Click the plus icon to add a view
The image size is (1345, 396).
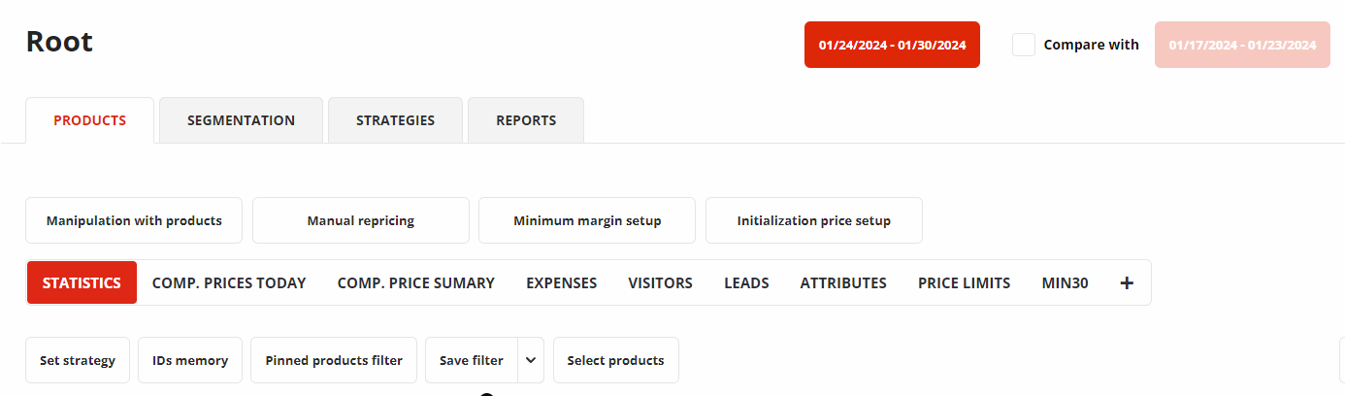tap(1127, 283)
